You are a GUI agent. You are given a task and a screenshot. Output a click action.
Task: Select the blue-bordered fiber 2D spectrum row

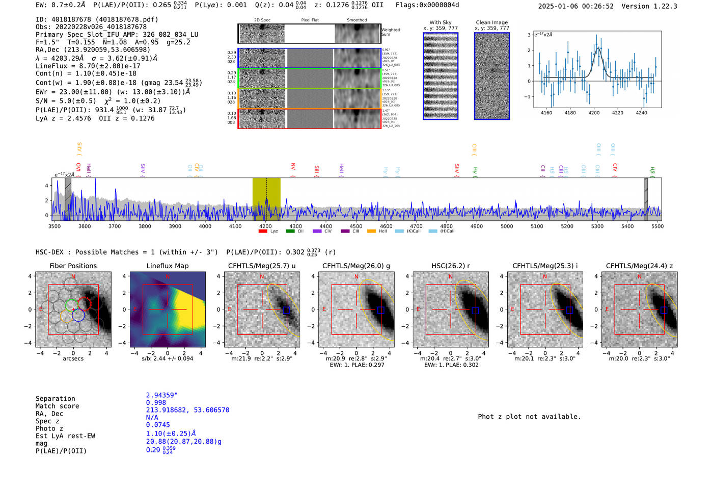point(309,58)
